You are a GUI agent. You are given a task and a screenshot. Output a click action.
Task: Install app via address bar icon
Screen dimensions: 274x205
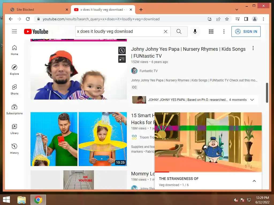point(210,19)
